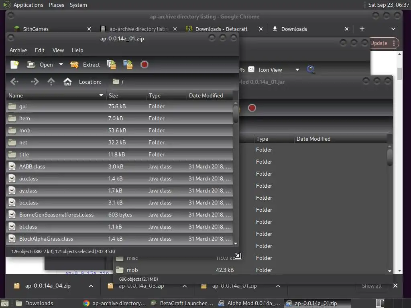Open the System menu
Viewport: 411px width, 308px height.
pos(78,5)
